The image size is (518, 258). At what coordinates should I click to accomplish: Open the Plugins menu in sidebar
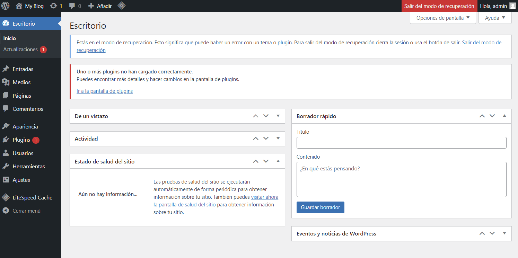21,140
